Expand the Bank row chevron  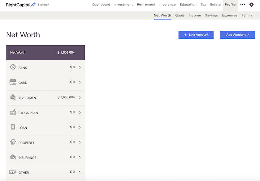(80, 68)
